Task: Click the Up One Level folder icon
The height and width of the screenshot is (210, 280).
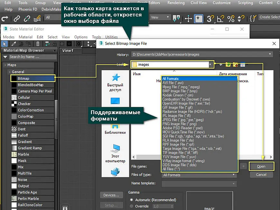Action: pyautogui.click(x=228, y=64)
